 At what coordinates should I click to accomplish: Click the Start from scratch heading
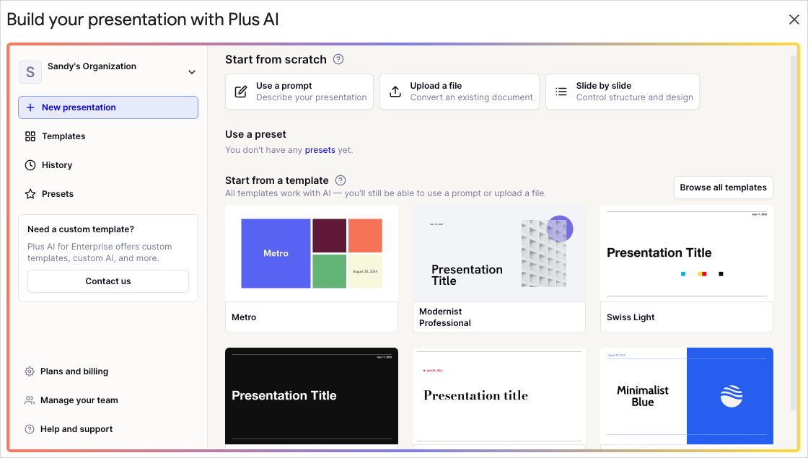click(276, 59)
